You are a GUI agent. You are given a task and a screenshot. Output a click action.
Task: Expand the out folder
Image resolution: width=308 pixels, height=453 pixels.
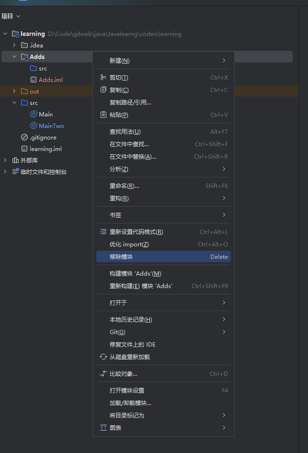[14, 92]
